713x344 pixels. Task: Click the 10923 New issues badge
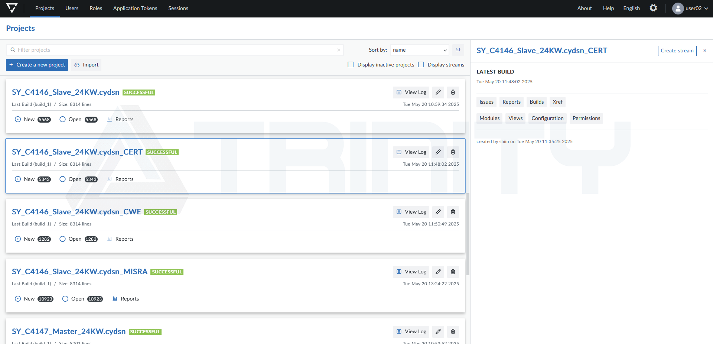pos(46,299)
